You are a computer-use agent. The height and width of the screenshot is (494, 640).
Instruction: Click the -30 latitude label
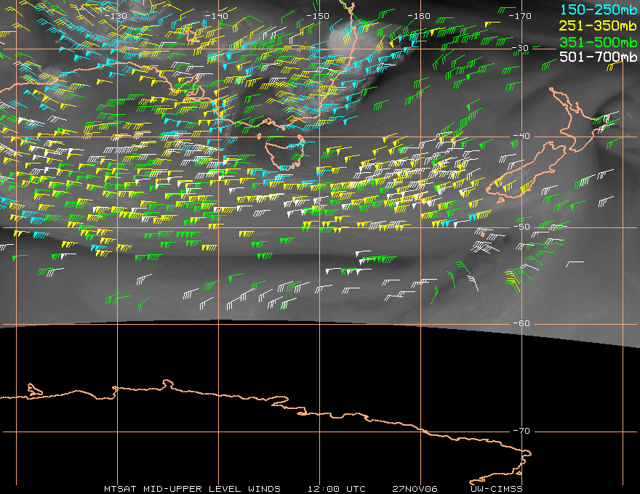[521, 48]
